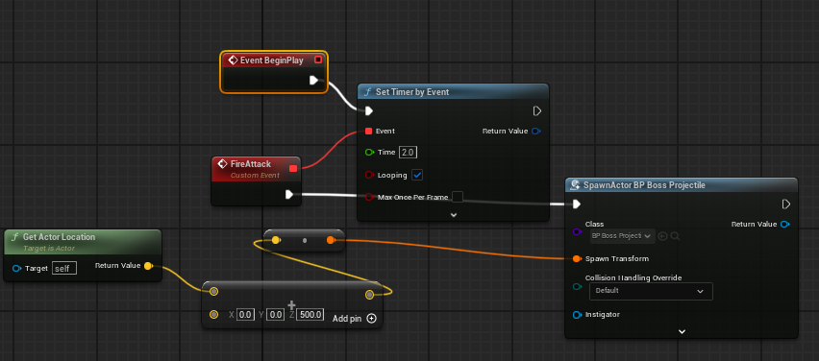Click the yellow vector input pin on conversion node

276,240
